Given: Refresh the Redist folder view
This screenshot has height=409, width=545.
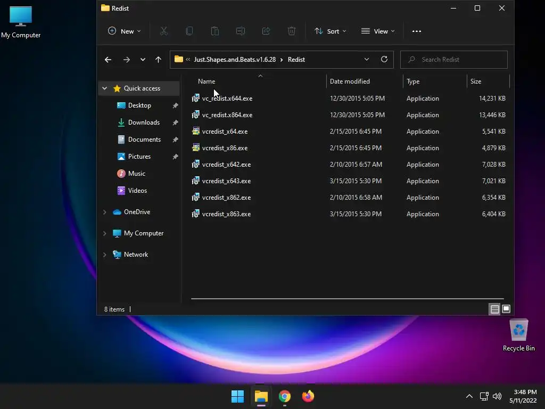Looking at the screenshot, I should [384, 60].
